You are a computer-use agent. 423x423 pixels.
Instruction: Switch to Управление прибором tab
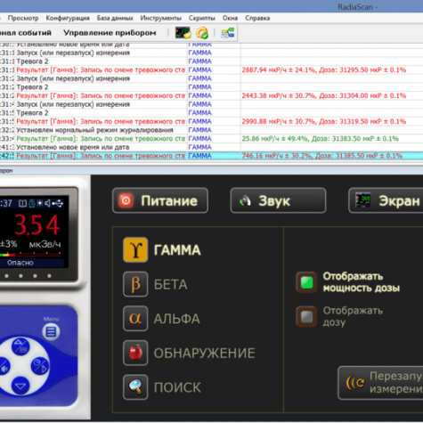click(x=110, y=33)
